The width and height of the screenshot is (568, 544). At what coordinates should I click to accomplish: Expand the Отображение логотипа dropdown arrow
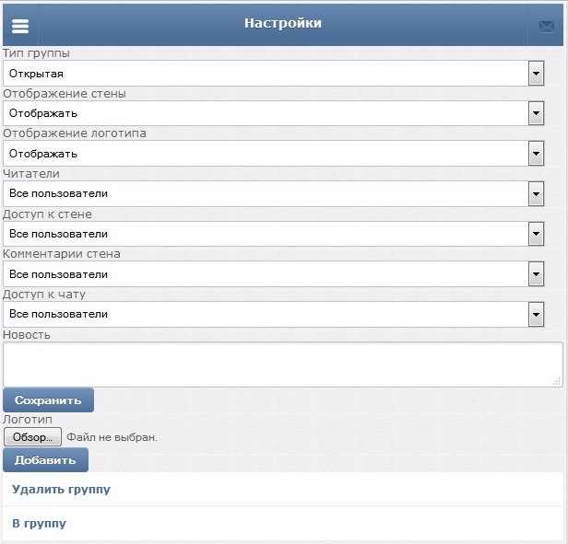click(536, 154)
